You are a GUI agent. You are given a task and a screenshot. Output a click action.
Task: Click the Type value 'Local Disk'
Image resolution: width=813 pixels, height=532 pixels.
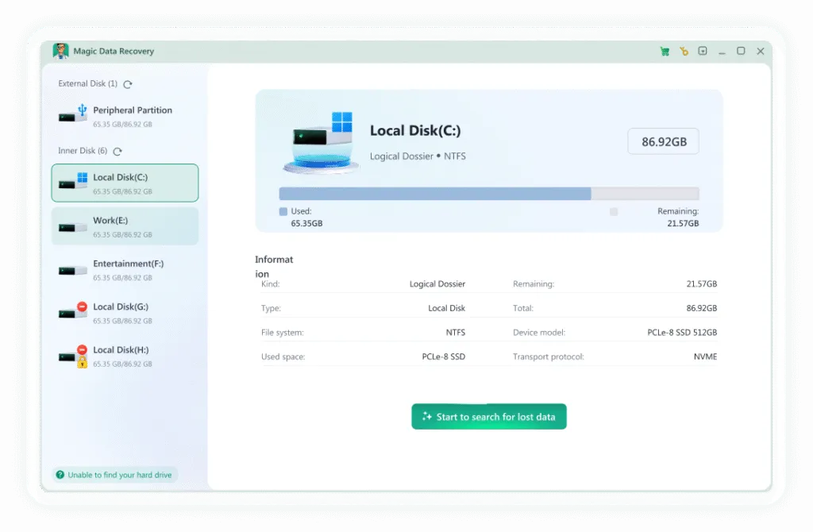click(x=446, y=308)
